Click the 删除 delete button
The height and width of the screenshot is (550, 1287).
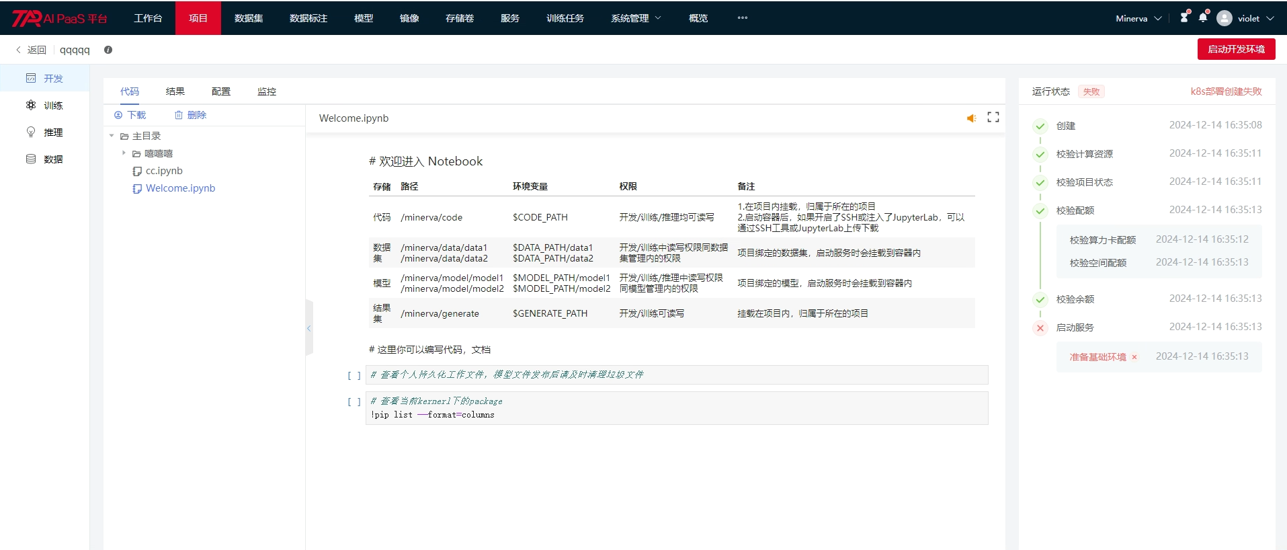coord(190,115)
